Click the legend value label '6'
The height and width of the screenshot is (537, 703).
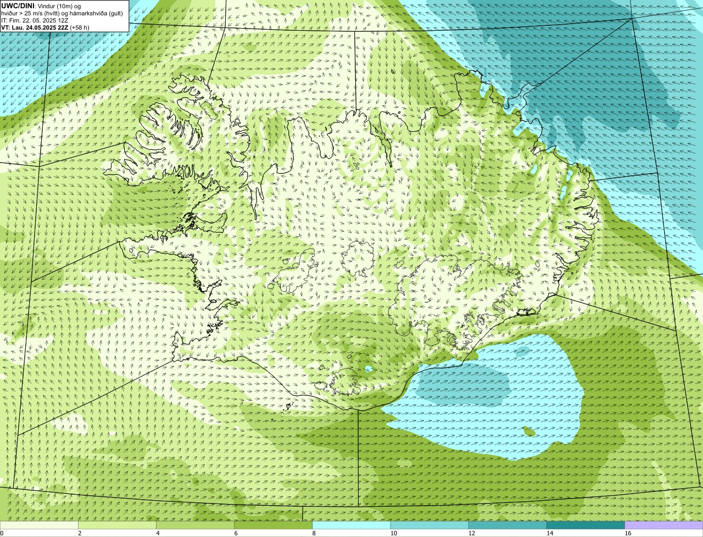point(236,533)
